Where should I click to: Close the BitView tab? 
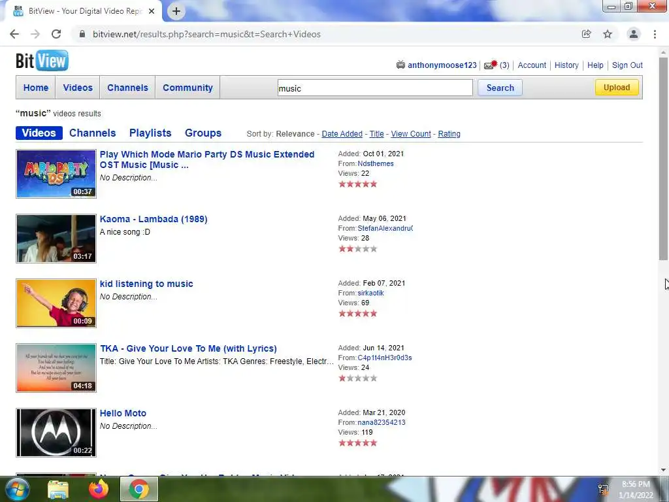point(152,11)
